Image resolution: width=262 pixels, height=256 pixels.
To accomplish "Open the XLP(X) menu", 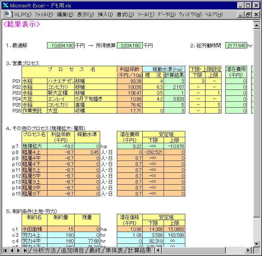I will point(23,14).
